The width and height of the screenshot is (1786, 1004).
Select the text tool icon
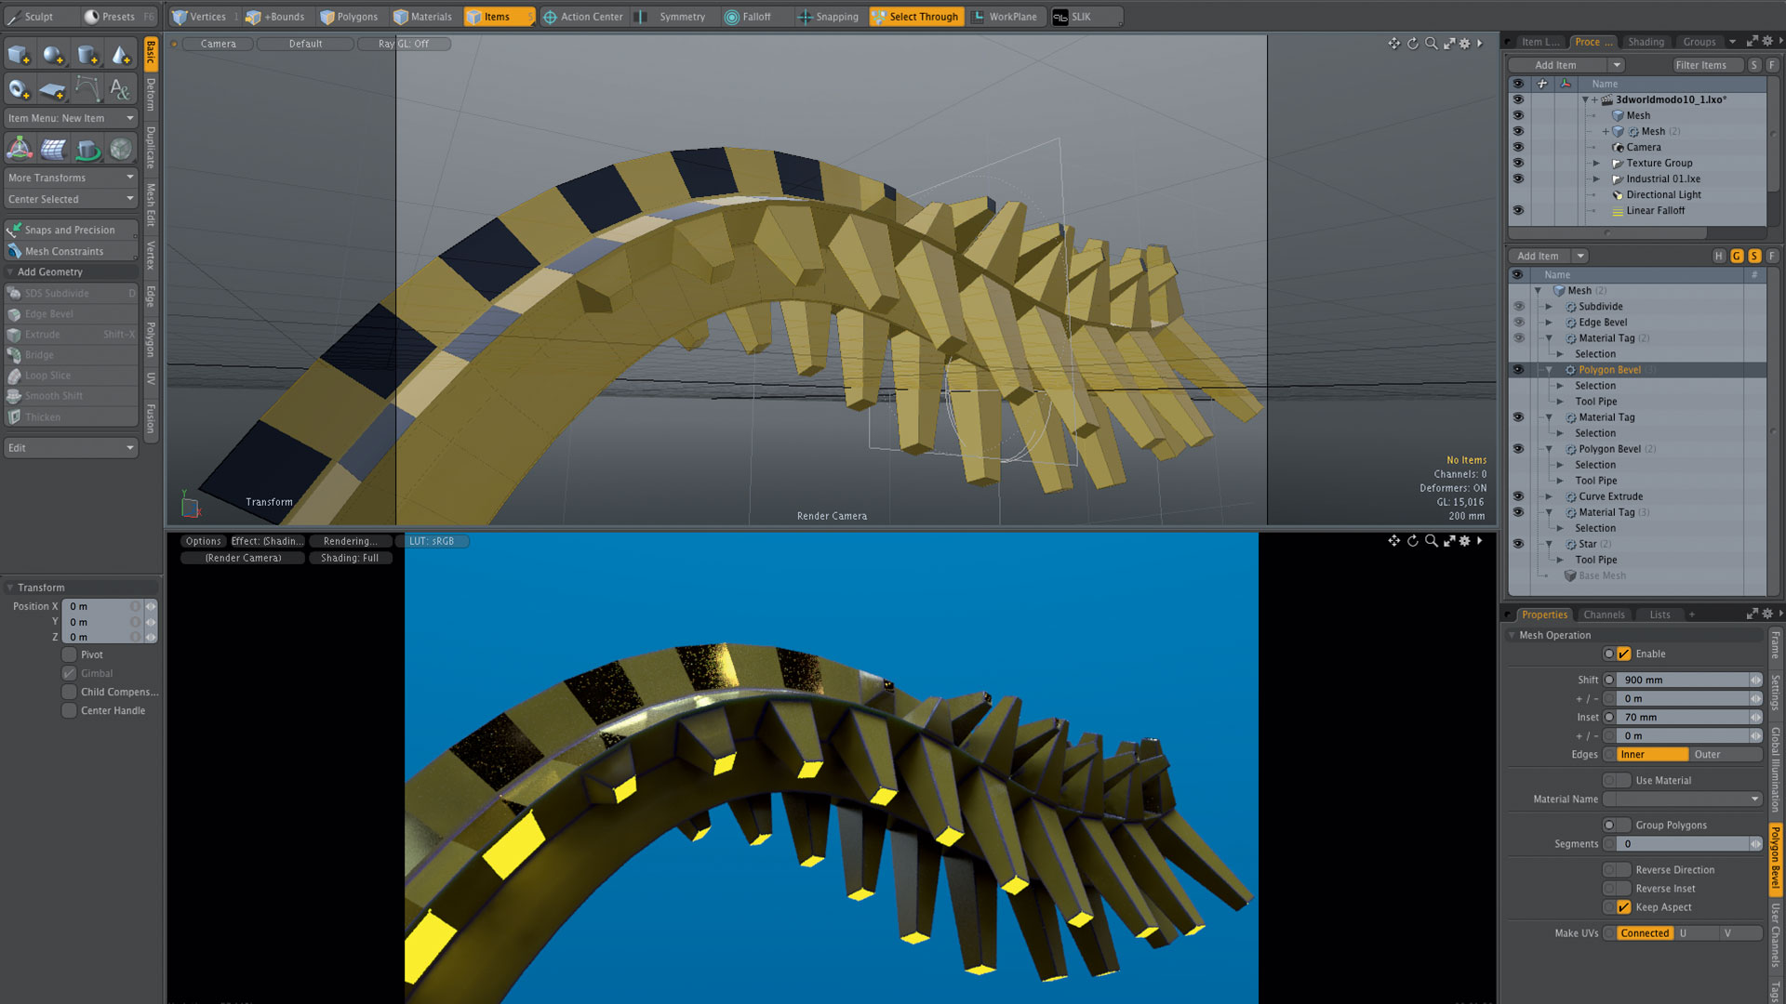pyautogui.click(x=120, y=89)
